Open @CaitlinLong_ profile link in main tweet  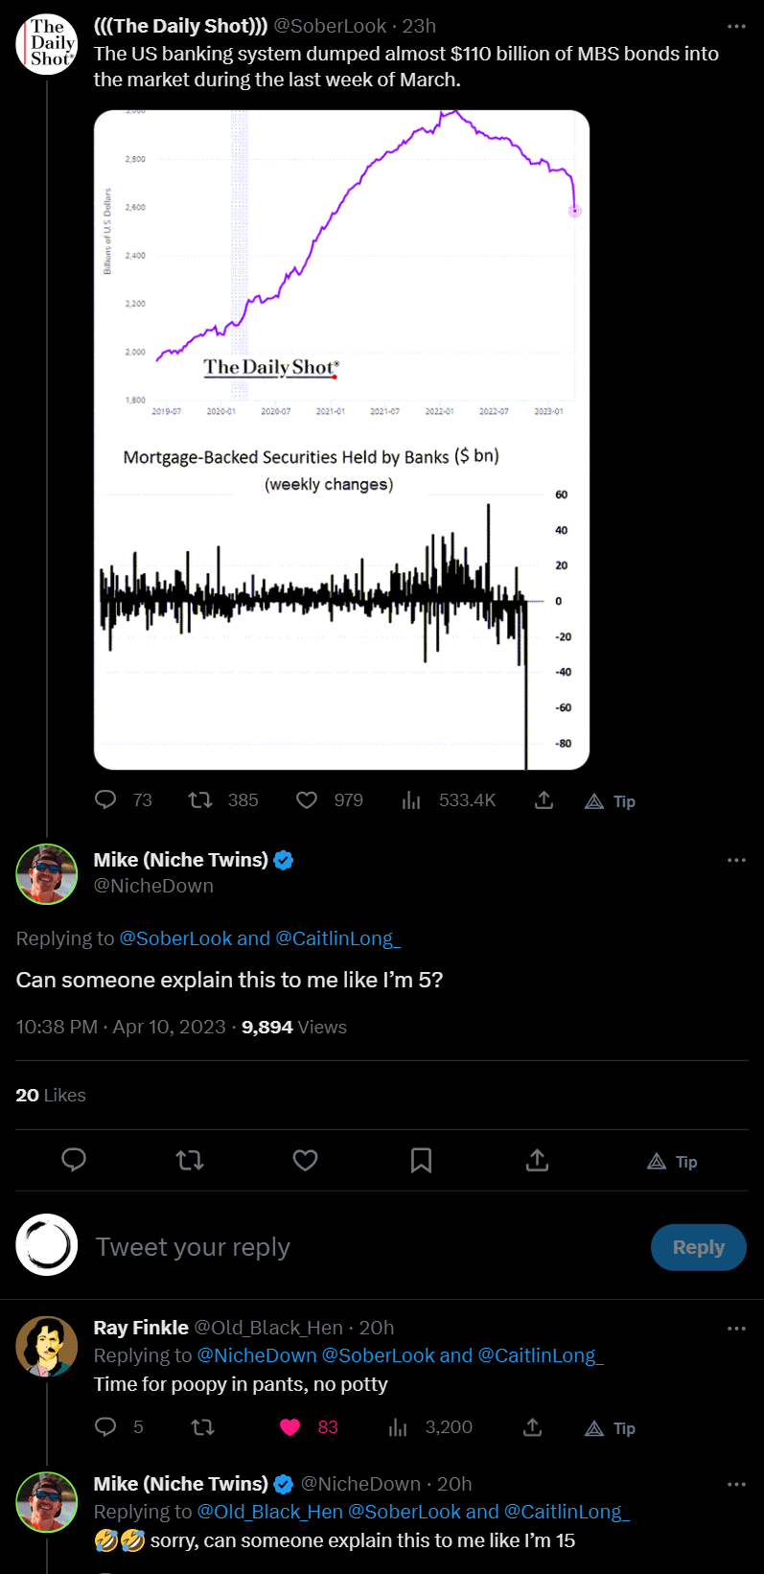point(338,938)
